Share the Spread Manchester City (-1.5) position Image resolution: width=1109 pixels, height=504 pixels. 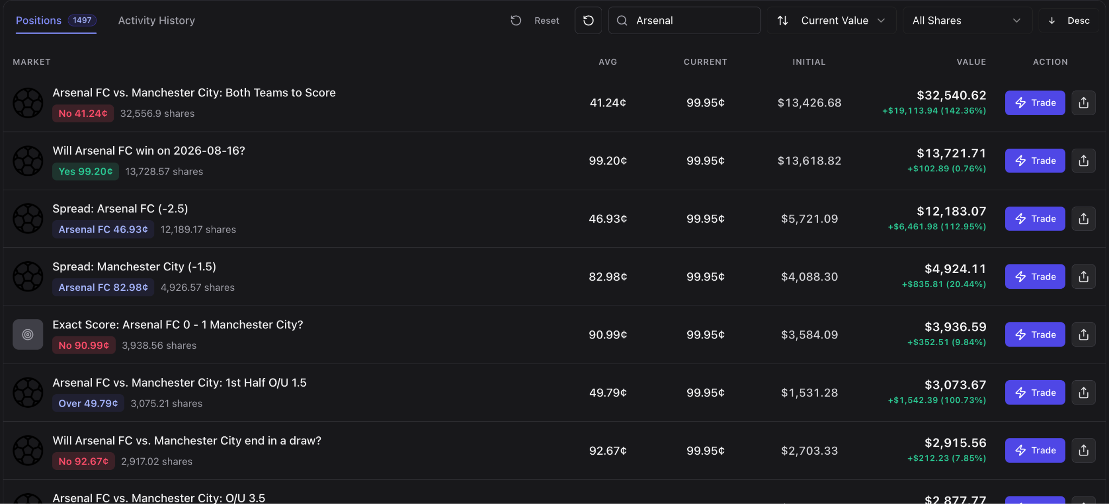[1084, 276]
